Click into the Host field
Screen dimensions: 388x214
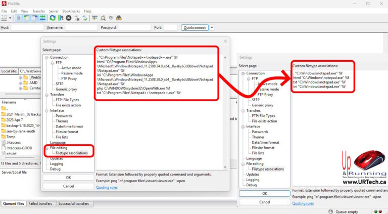27,27
